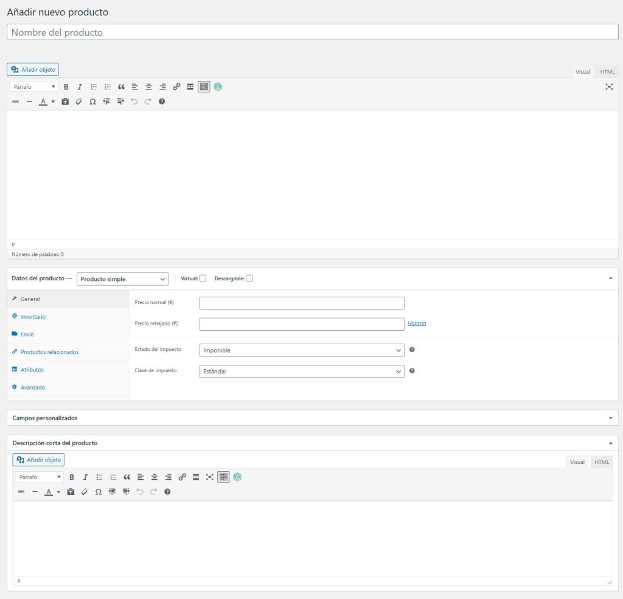Toggle toolbar kitchen sink in main editor
Image resolution: width=623 pixels, height=599 pixels.
204,86
